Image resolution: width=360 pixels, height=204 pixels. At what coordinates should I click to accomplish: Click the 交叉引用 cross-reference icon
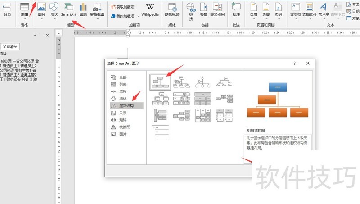218,9
